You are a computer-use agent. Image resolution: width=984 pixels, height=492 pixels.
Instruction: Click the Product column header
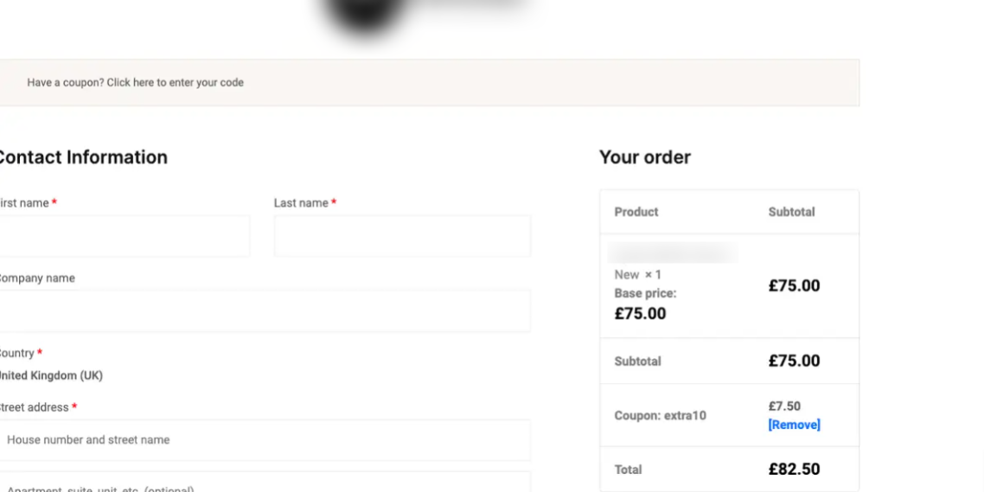click(x=636, y=212)
